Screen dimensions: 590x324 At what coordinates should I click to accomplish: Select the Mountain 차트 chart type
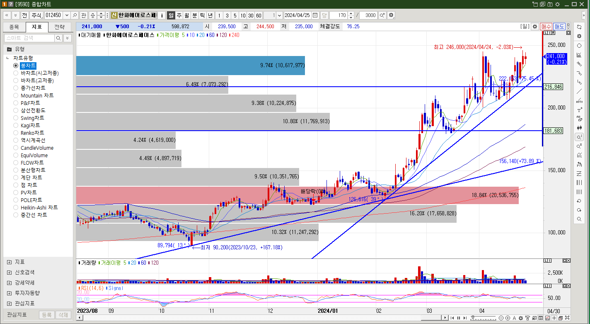33,95
